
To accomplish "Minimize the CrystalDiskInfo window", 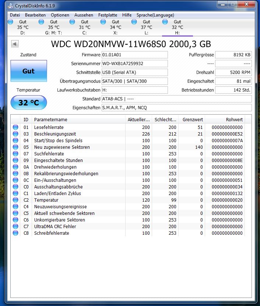I will coord(223,4).
